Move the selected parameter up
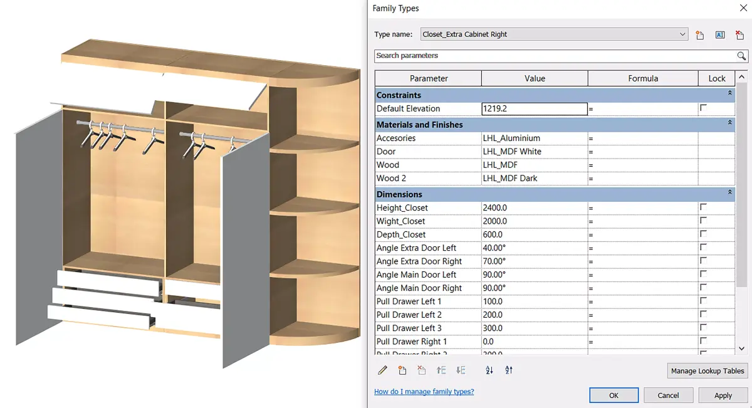The image size is (752, 408). click(x=441, y=370)
